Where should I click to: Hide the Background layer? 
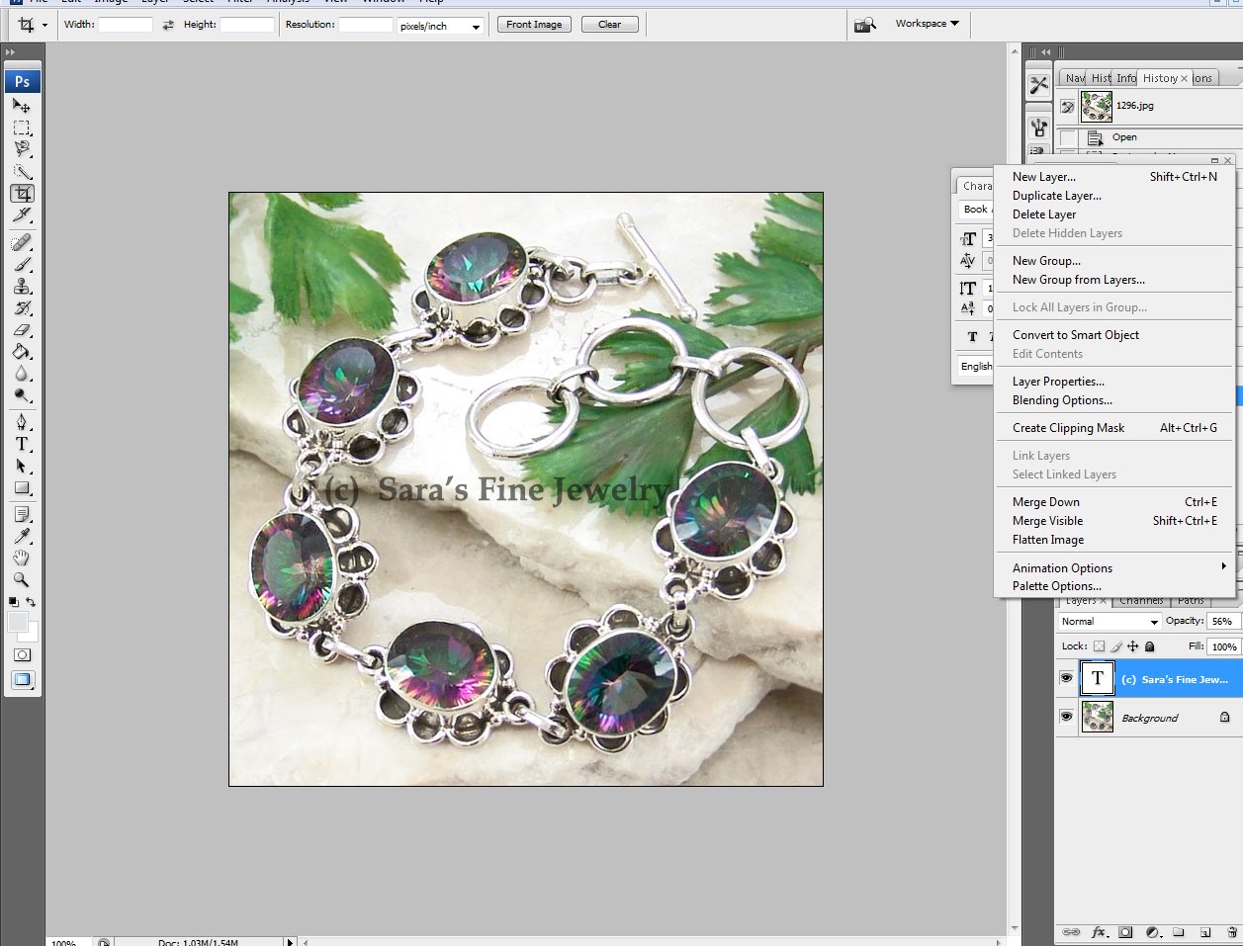[x=1066, y=717]
